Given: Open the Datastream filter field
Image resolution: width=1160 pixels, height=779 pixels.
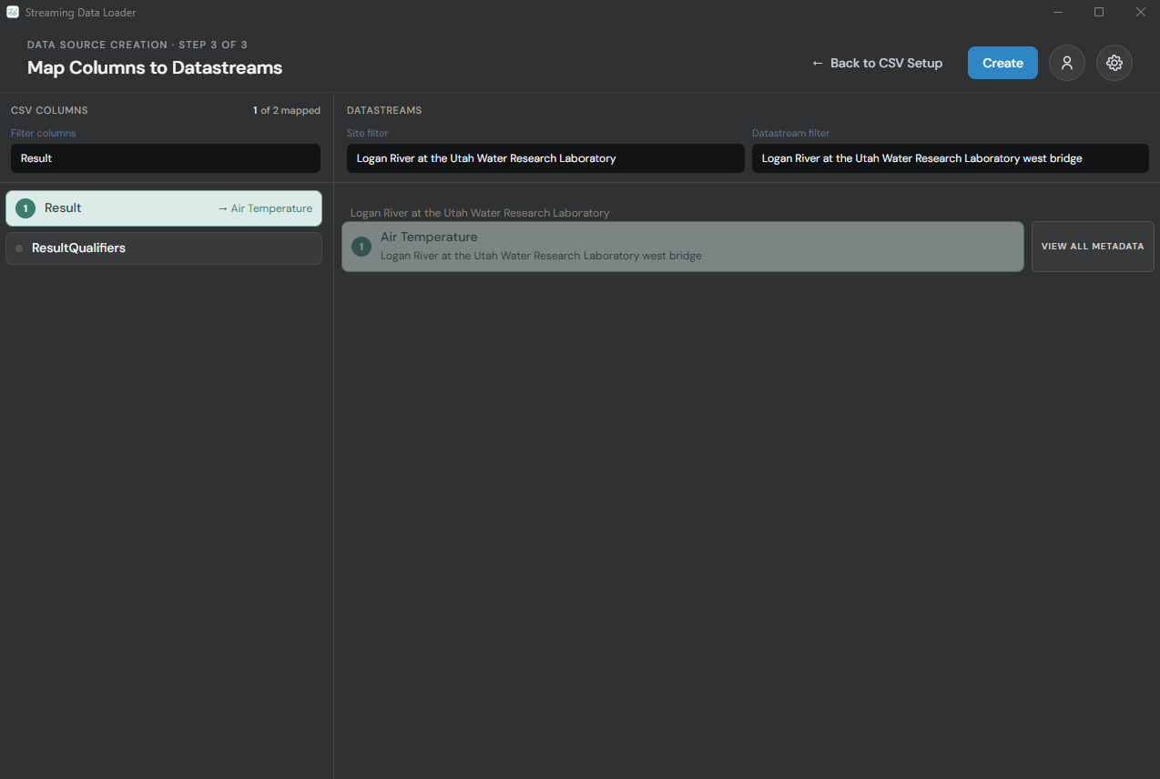Looking at the screenshot, I should coord(951,158).
